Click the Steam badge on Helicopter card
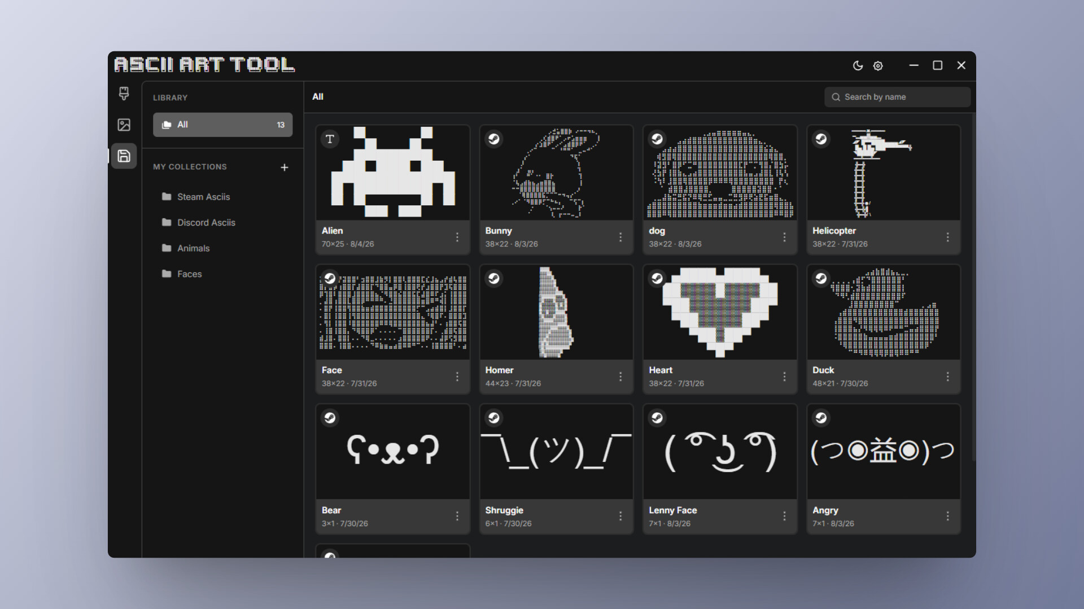1084x609 pixels. coord(821,139)
